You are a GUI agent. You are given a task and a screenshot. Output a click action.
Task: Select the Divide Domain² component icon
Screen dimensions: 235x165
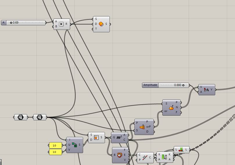click(75, 145)
